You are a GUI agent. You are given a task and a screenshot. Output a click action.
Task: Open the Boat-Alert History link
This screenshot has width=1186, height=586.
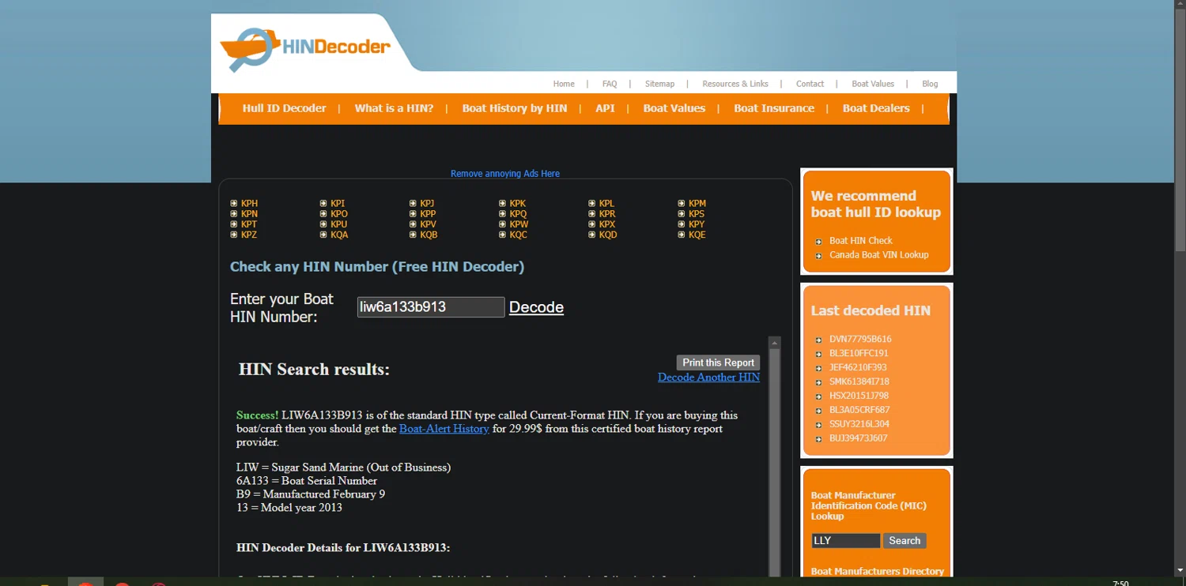point(444,429)
